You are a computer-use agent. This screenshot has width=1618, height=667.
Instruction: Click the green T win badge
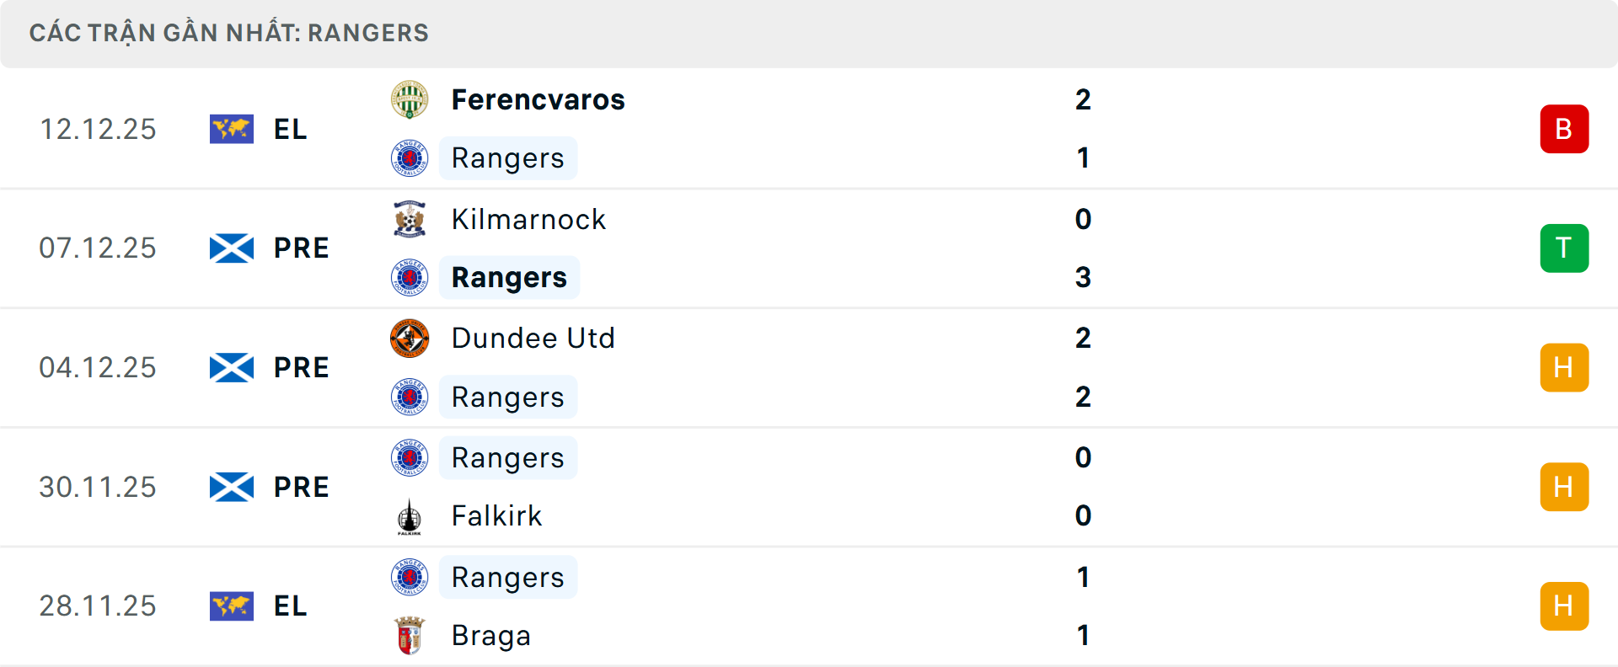pyautogui.click(x=1565, y=248)
